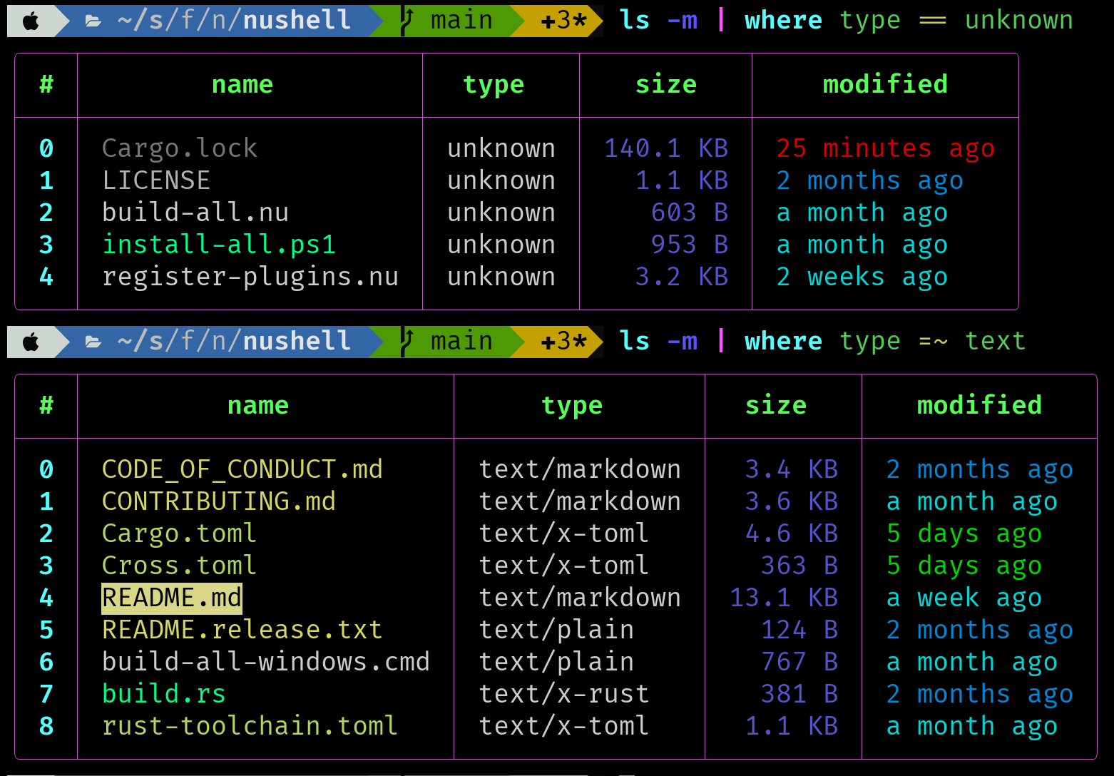
Task: Click the pipe symbol in the first command
Action: tap(720, 20)
